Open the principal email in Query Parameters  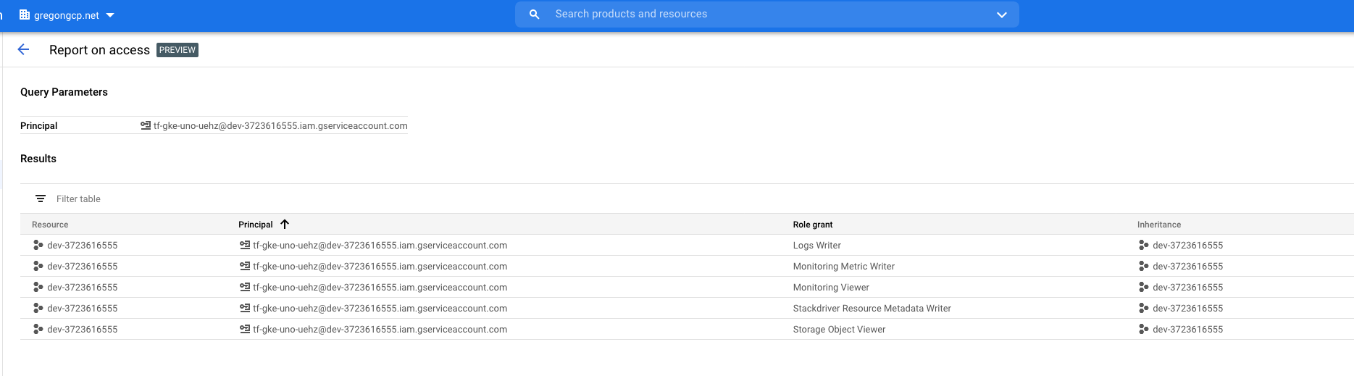(x=280, y=126)
